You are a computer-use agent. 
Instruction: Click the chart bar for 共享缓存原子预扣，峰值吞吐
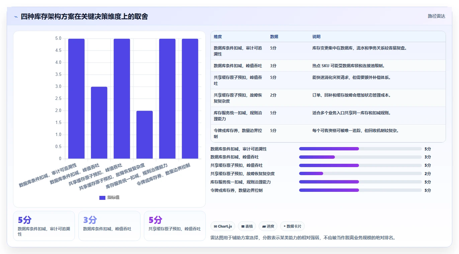122,99
